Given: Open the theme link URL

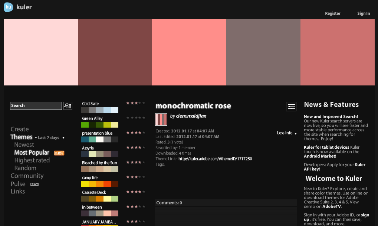Looking at the screenshot, I should pos(215,159).
